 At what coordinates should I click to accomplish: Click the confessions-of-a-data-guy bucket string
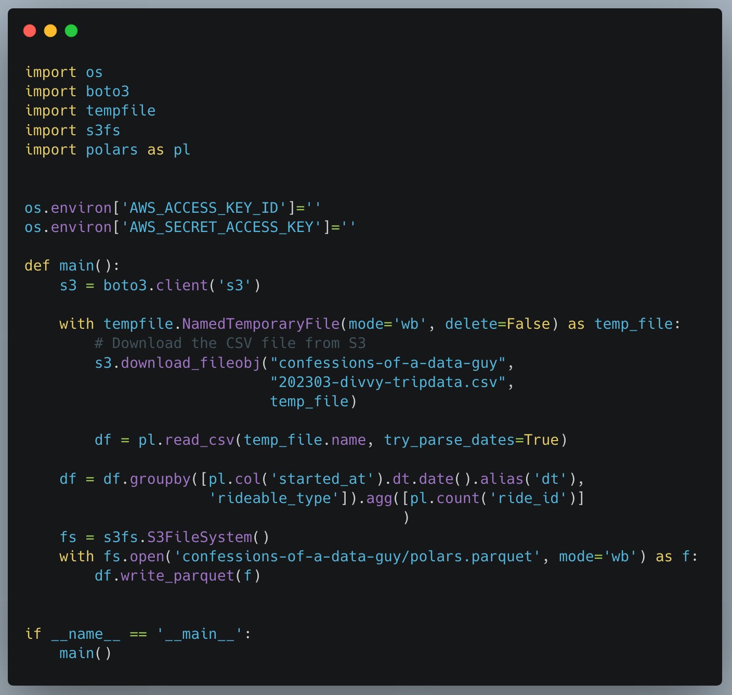tap(387, 363)
